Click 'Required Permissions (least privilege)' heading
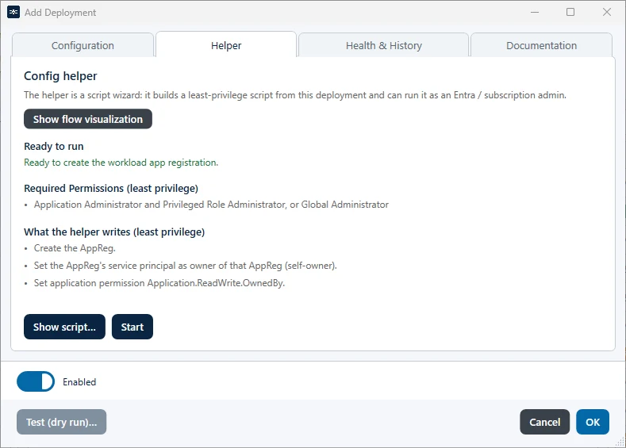This screenshot has height=448, width=626. [x=111, y=188]
